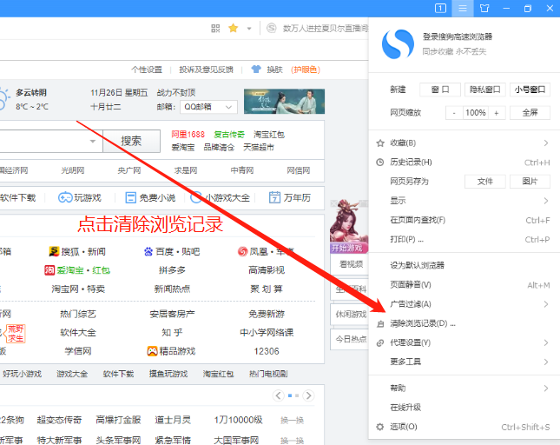Increase page zoom with plus button
Image resolution: width=560 pixels, height=445 pixels.
point(497,113)
